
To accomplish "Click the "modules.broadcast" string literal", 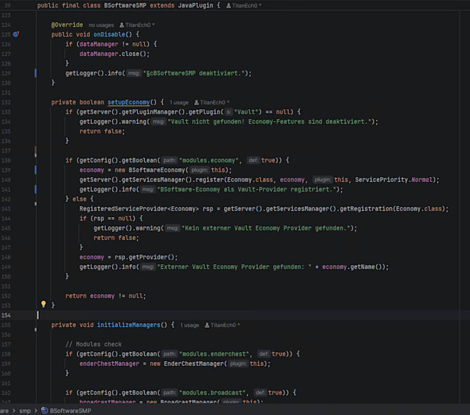I will (x=212, y=393).
